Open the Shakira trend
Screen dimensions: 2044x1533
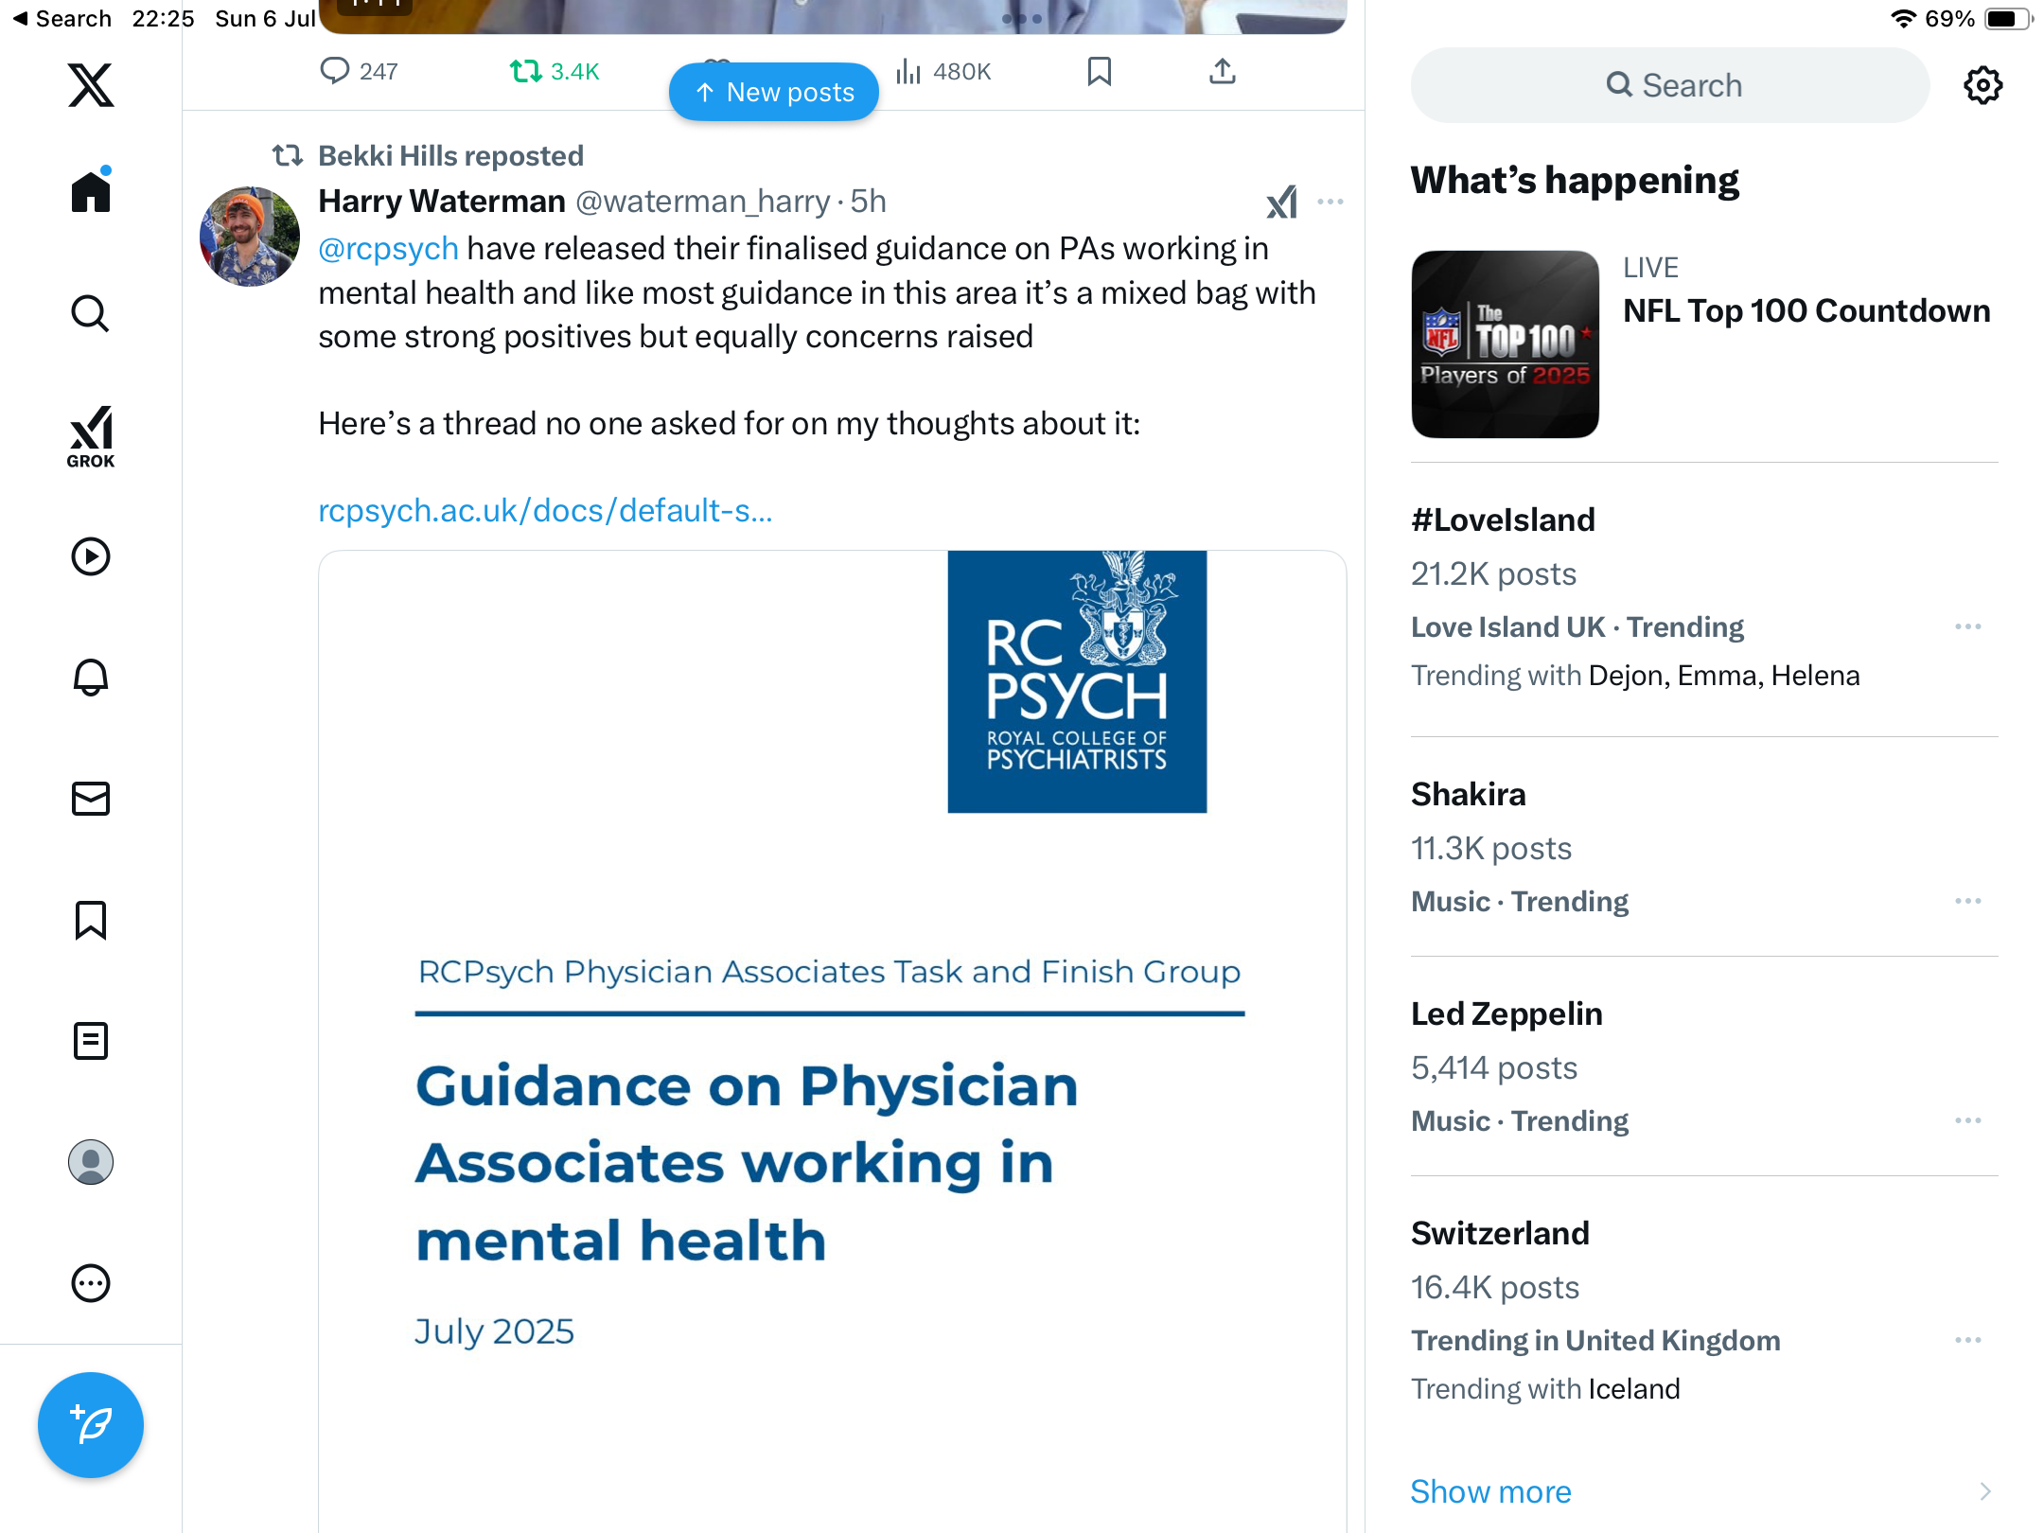[1468, 794]
